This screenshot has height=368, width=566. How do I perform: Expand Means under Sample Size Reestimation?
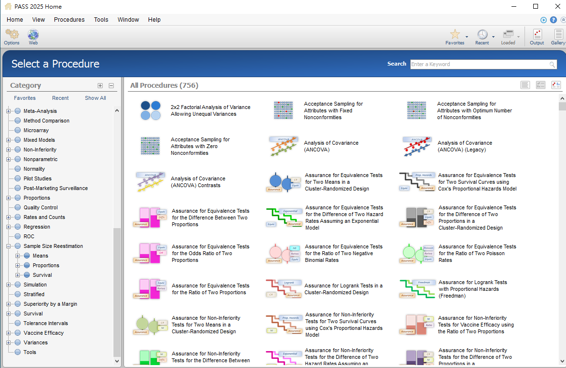pyautogui.click(x=17, y=256)
